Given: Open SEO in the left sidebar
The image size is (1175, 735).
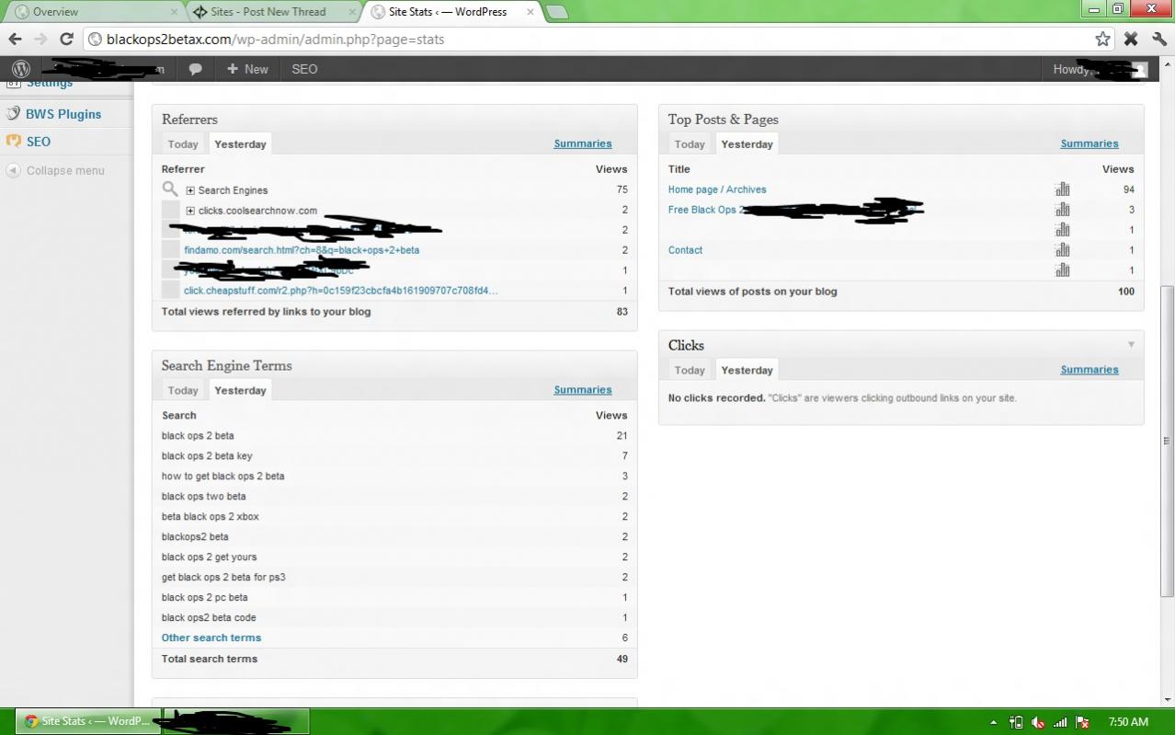Looking at the screenshot, I should pos(39,142).
